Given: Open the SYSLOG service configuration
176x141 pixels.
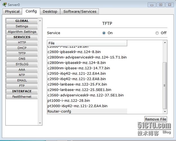Looking at the screenshot, I should pos(22,64).
